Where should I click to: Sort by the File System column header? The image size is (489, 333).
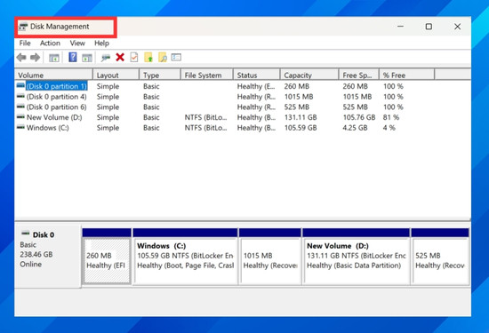[x=207, y=75]
